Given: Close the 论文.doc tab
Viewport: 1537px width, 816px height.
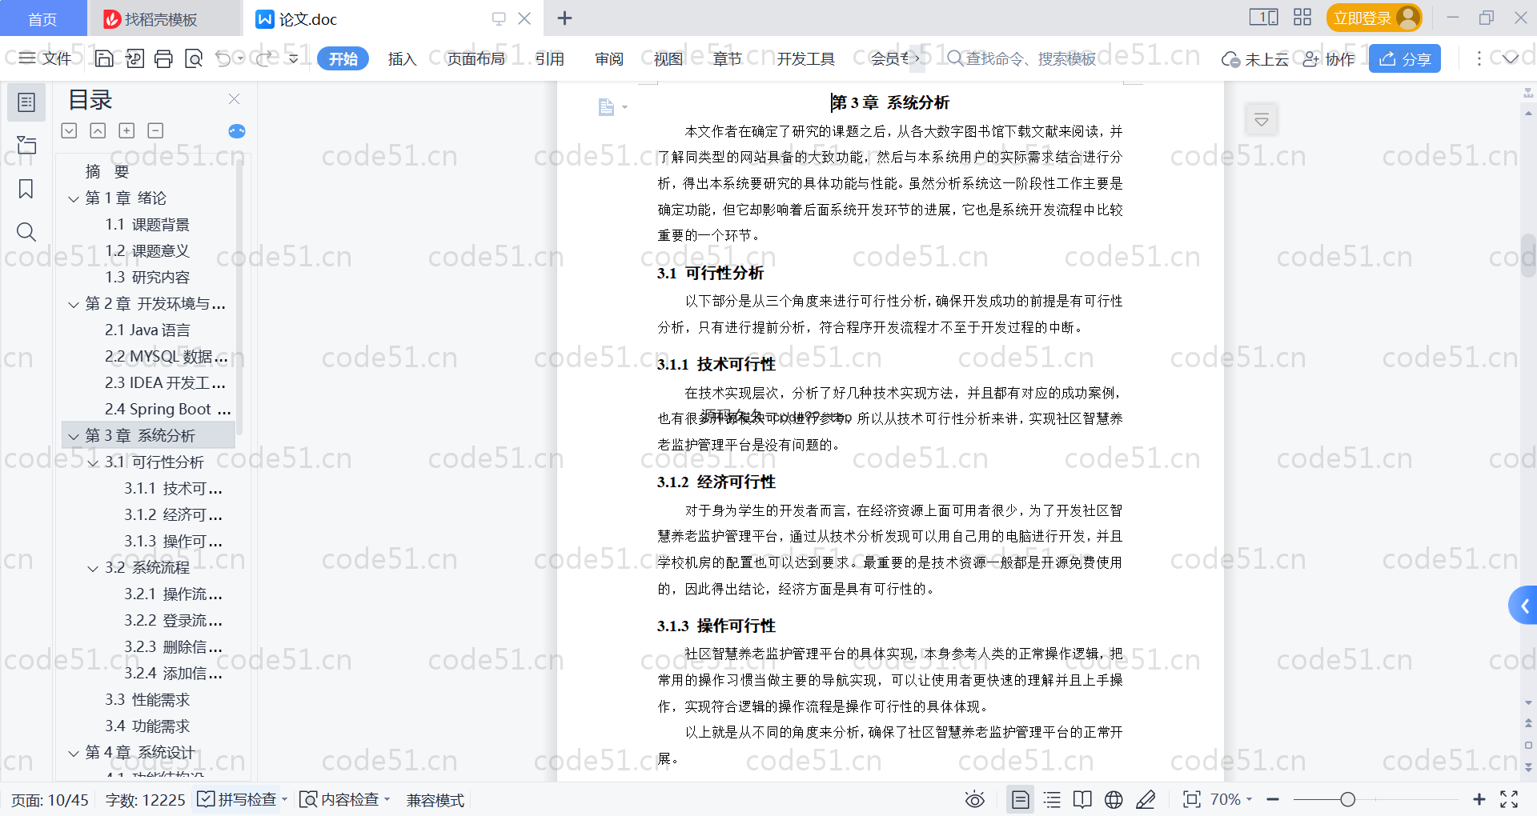Looking at the screenshot, I should pyautogui.click(x=524, y=18).
